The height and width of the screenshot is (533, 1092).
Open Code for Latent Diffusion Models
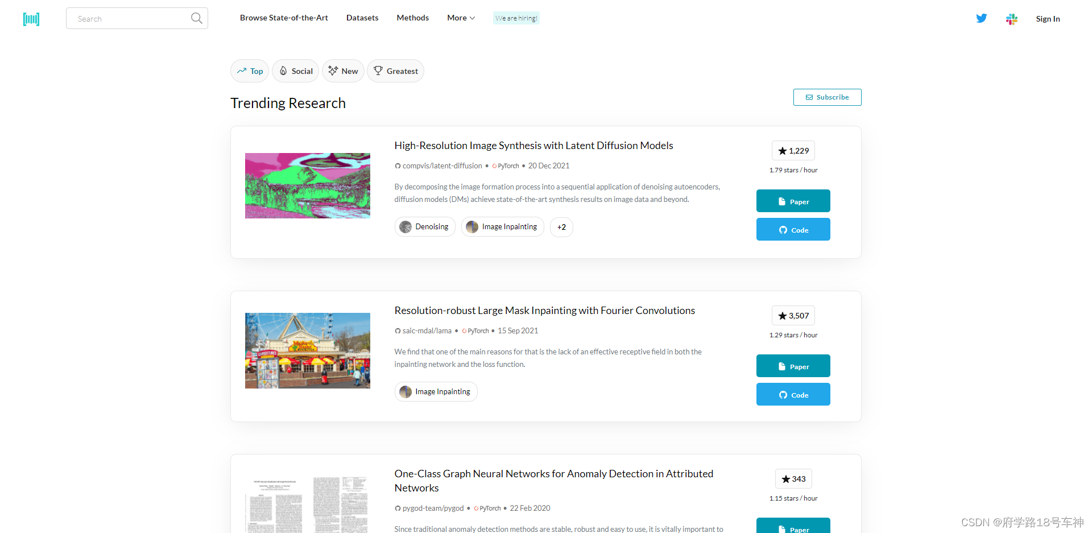(x=793, y=229)
